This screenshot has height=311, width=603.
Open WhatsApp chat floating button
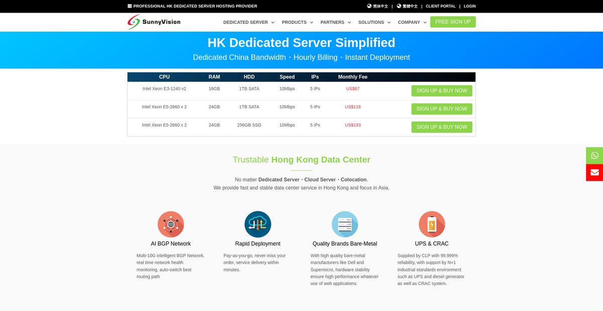(594, 155)
